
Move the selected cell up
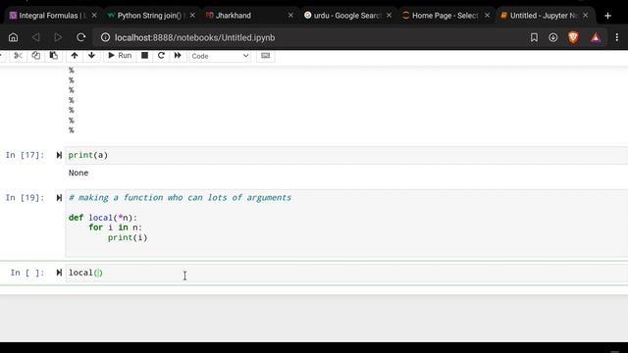click(x=75, y=56)
